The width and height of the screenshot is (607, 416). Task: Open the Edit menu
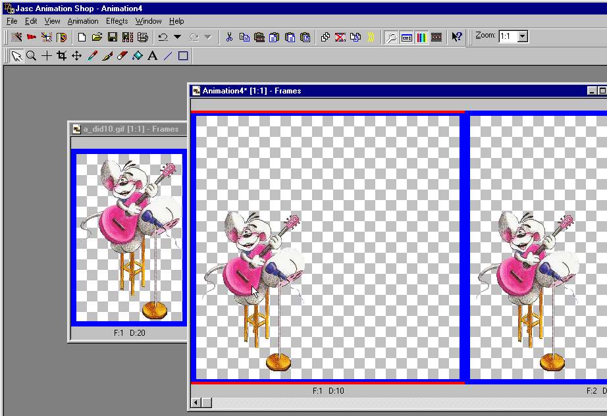coord(31,21)
